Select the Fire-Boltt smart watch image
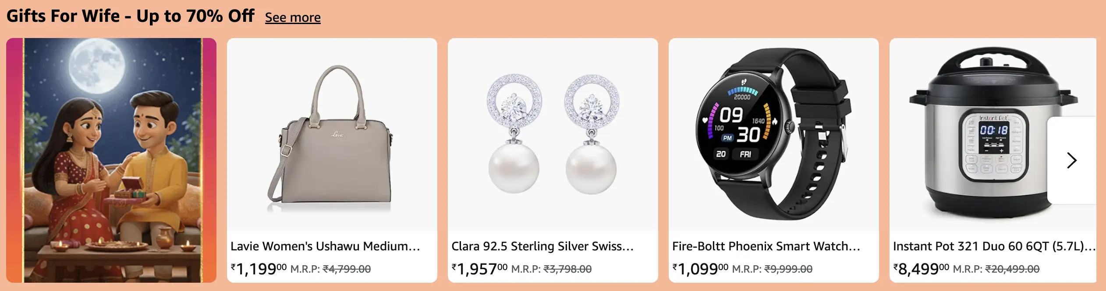The width and height of the screenshot is (1106, 291). [774, 134]
